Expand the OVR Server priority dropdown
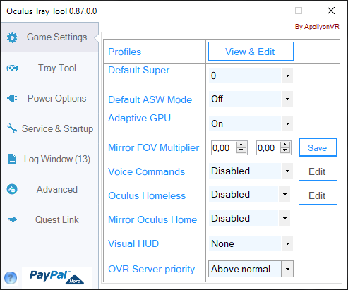 (x=251, y=269)
